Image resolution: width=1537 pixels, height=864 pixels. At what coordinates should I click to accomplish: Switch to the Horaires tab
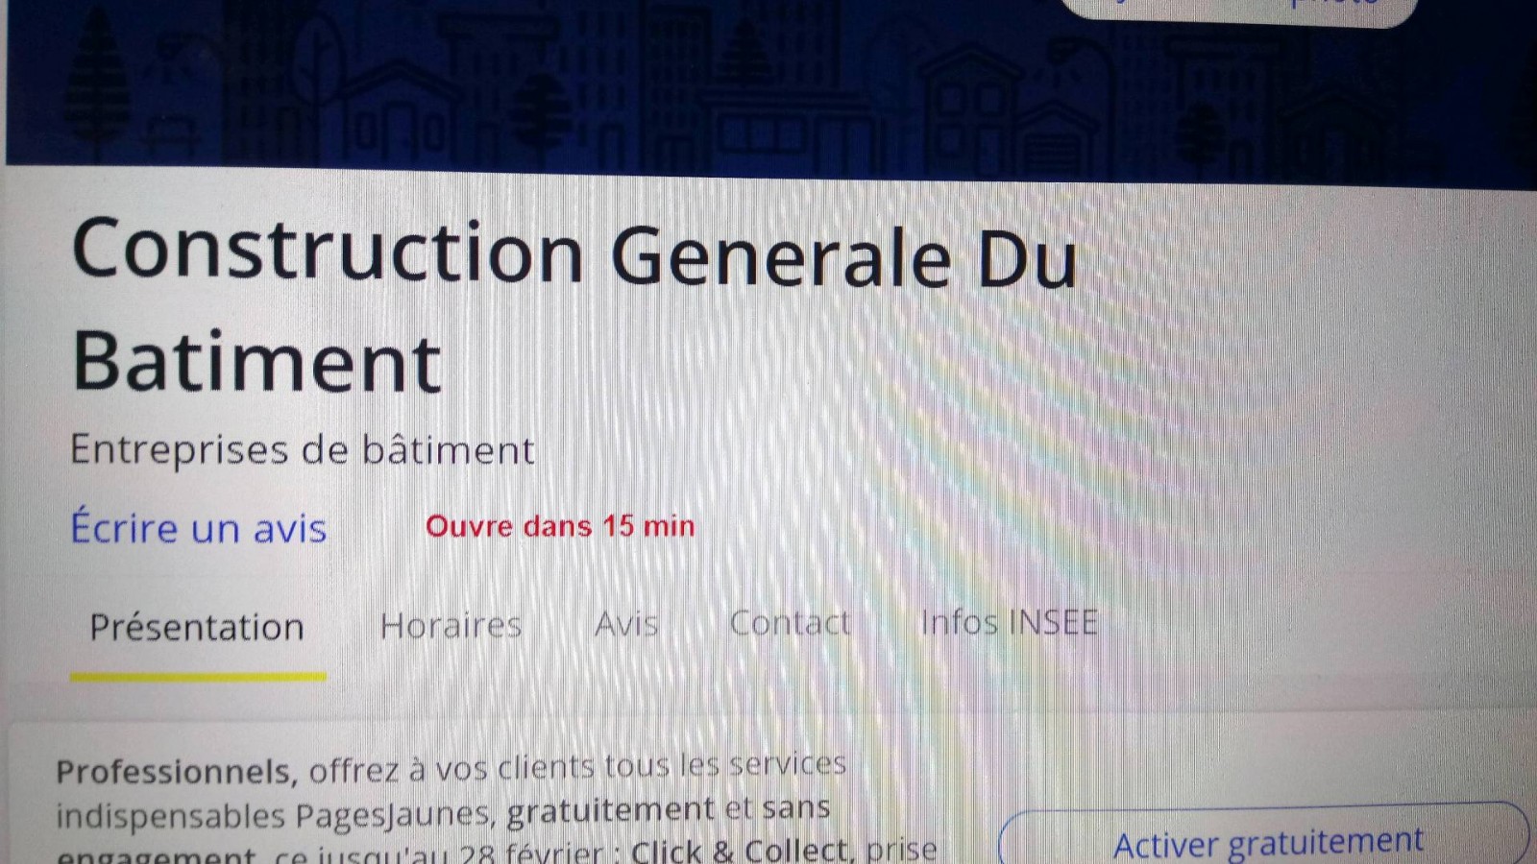point(451,626)
